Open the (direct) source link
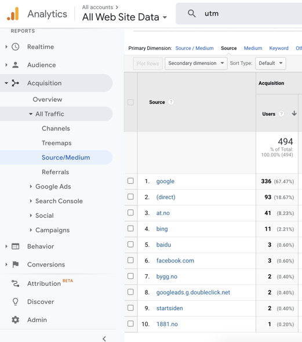 166,197
